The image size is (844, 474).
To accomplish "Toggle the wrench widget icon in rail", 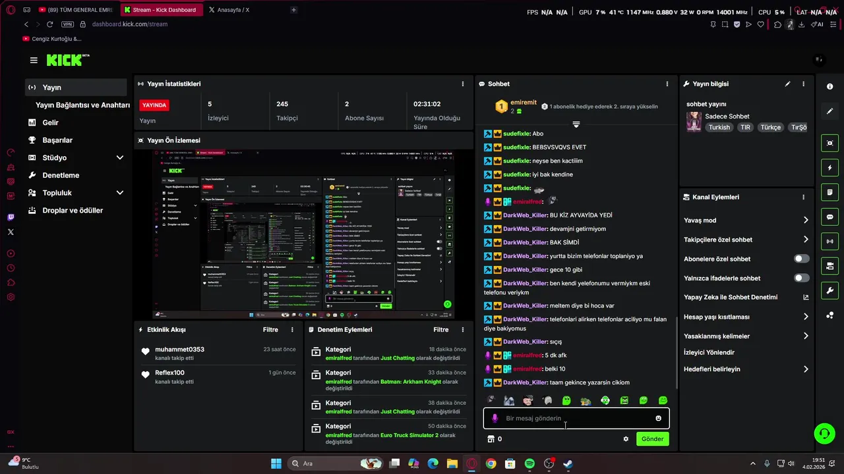I will [829, 290].
